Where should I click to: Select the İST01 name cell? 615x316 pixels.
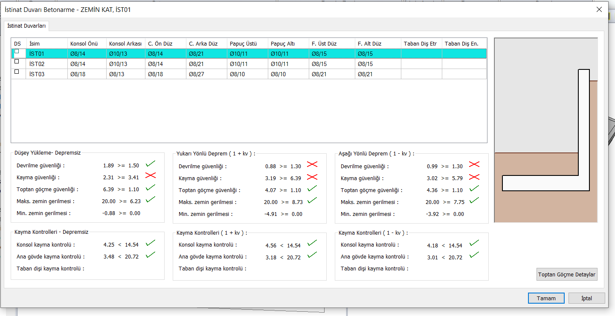(47, 54)
